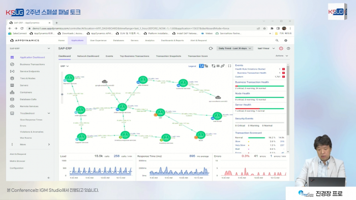Reload the browser page
Screen dimensions: 356x200
coord(22,28)
